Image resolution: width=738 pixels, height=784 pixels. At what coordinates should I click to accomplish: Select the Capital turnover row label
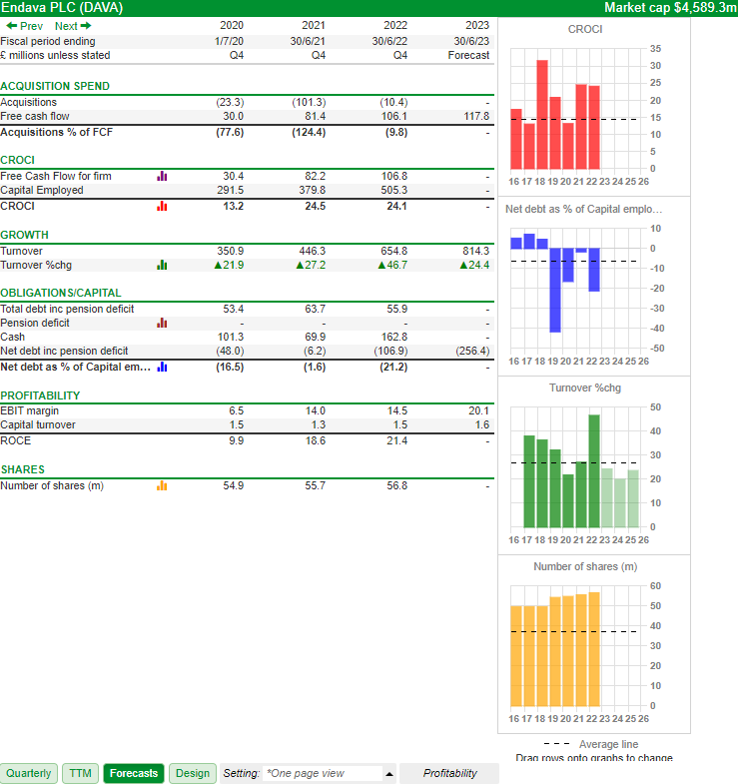point(38,425)
